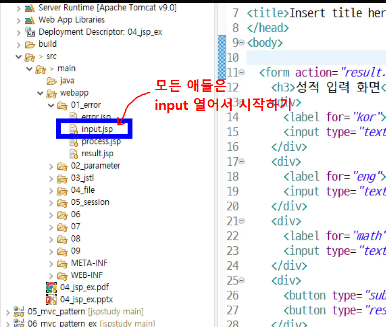The width and height of the screenshot is (386, 327).
Task: Expand the 08 folder
Action: pos(51,240)
